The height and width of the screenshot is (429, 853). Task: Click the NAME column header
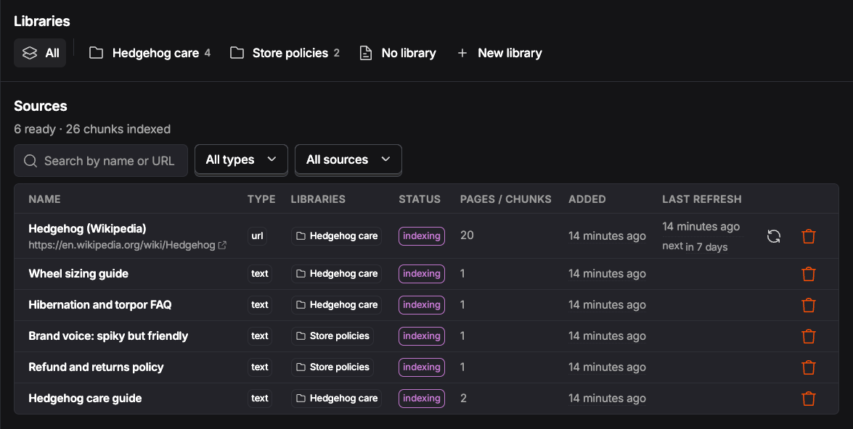click(x=44, y=199)
